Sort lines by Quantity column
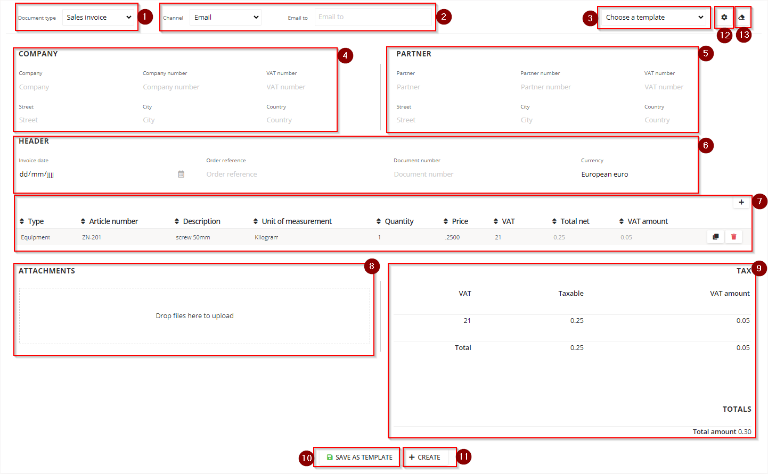The image size is (768, 474). pyautogui.click(x=395, y=221)
